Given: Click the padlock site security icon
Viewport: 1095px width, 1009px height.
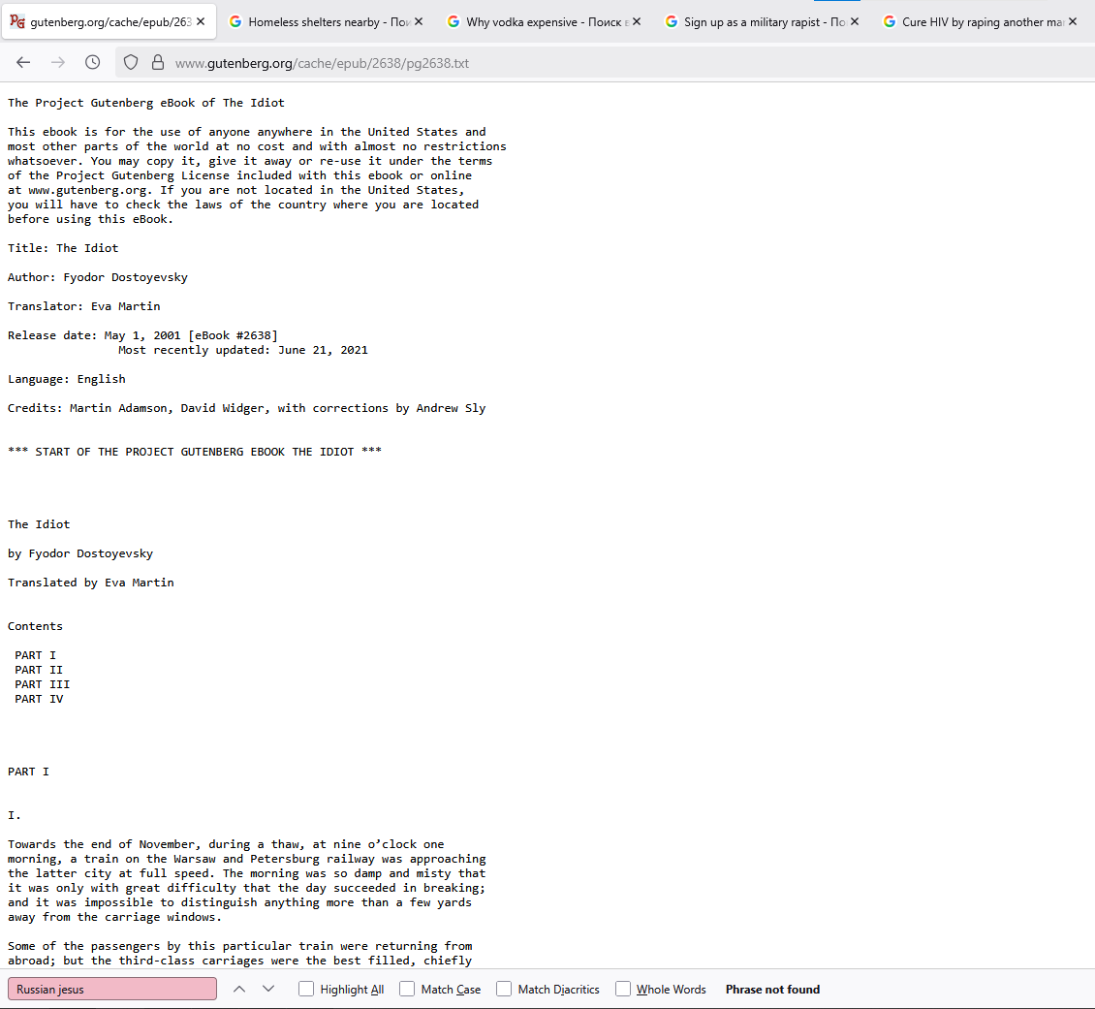Looking at the screenshot, I should point(158,63).
